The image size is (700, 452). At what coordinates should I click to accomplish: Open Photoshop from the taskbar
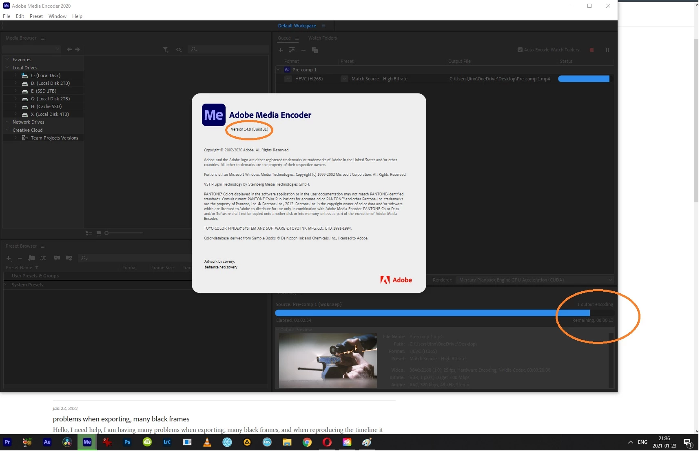(127, 442)
